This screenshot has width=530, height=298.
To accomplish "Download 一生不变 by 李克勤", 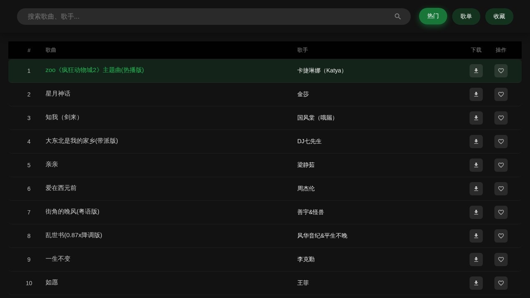I will (x=476, y=260).
